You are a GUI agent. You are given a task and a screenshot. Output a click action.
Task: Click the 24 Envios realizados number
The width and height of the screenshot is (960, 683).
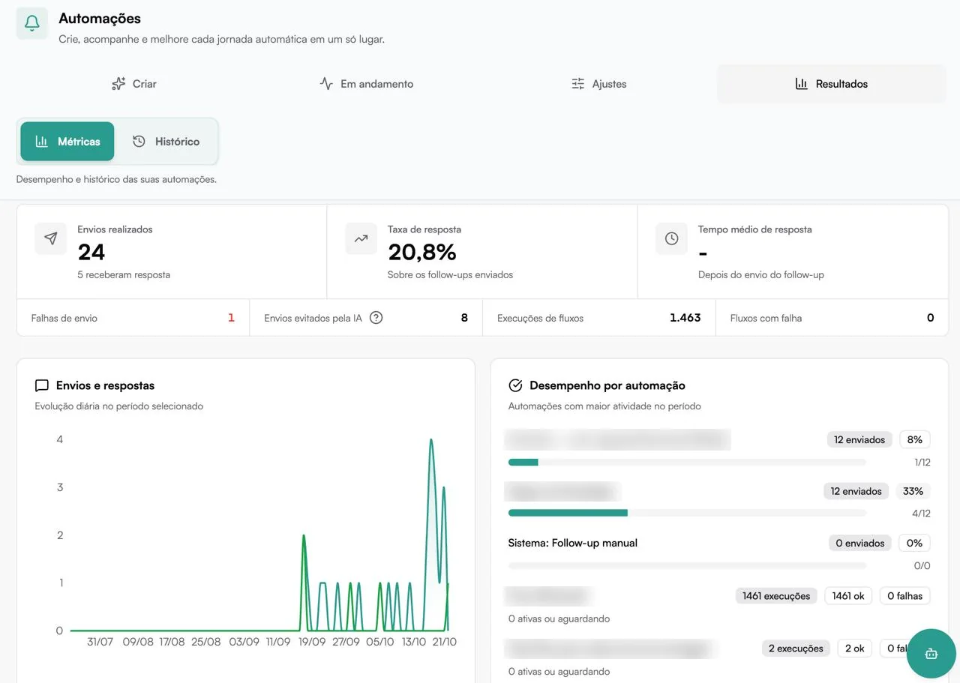91,252
